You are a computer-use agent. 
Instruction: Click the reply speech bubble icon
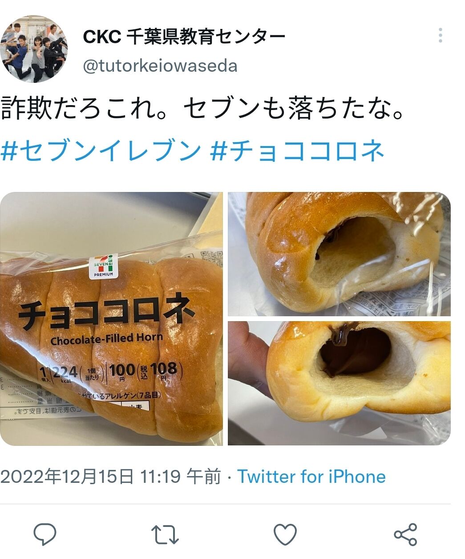point(45,534)
